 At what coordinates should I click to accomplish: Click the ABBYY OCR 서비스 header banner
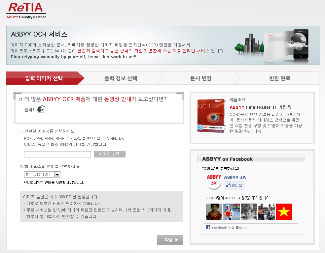click(x=163, y=45)
